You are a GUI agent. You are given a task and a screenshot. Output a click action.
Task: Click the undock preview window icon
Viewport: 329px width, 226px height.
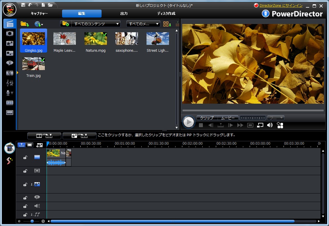pyautogui.click(x=260, y=125)
